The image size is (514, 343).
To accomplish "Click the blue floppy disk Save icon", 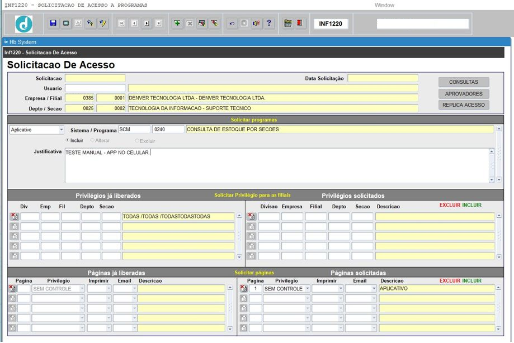I will click(53, 23).
